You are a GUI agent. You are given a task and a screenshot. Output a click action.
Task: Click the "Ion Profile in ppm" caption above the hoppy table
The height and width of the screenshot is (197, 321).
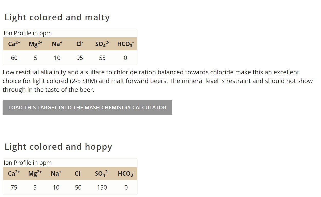click(28, 163)
